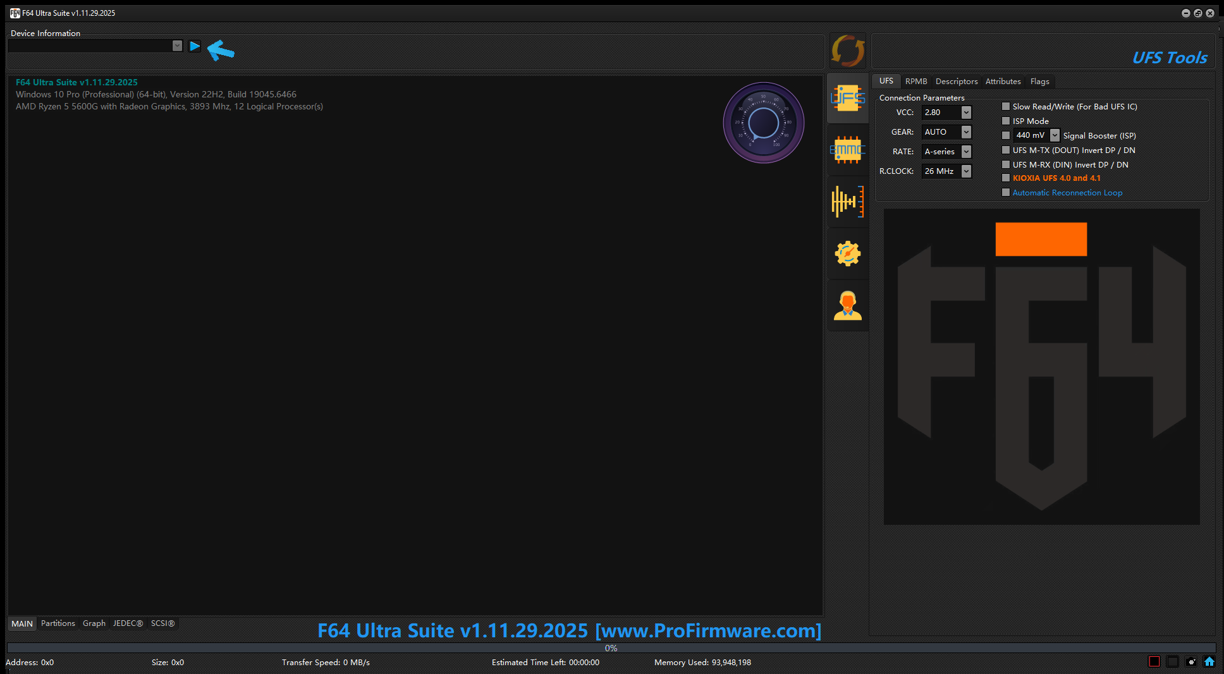The height and width of the screenshot is (674, 1224).
Task: Open the gear settings gauge icon
Action: (848, 254)
